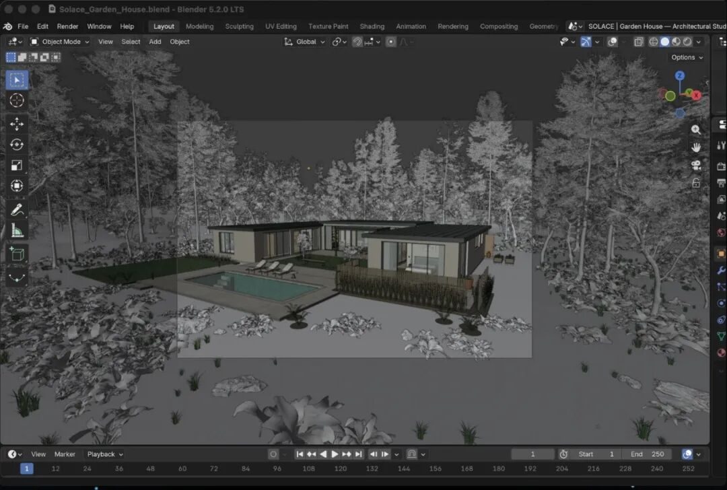Image resolution: width=727 pixels, height=490 pixels.
Task: Open the Render properties tab
Action: click(722, 166)
